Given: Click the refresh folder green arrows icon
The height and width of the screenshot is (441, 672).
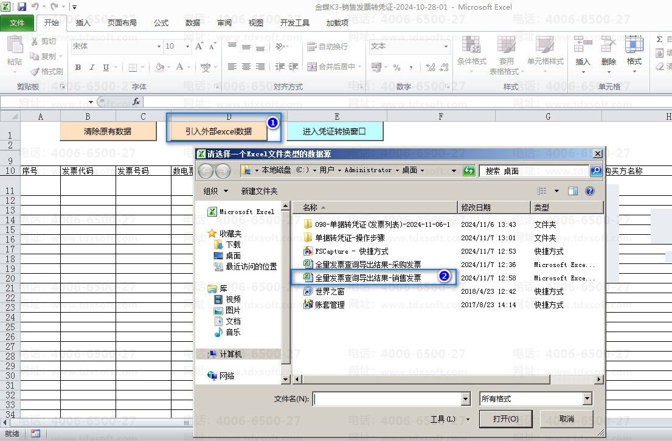Looking at the screenshot, I should (x=469, y=170).
